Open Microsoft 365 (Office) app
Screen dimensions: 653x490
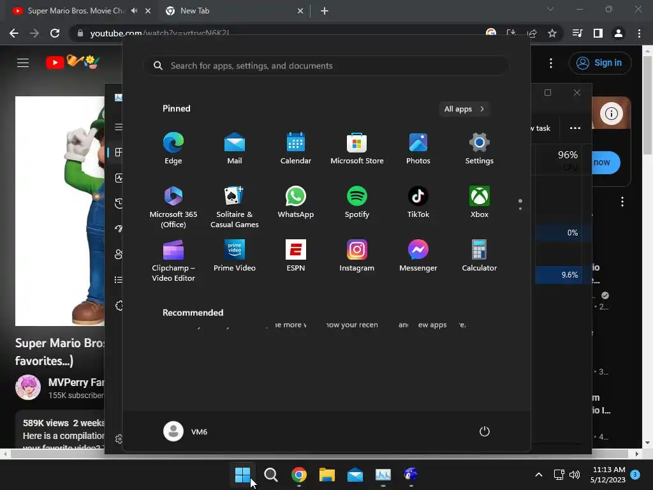click(x=173, y=207)
